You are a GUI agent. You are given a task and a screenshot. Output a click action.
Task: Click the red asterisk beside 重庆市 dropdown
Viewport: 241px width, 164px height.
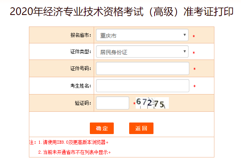tap(194, 36)
